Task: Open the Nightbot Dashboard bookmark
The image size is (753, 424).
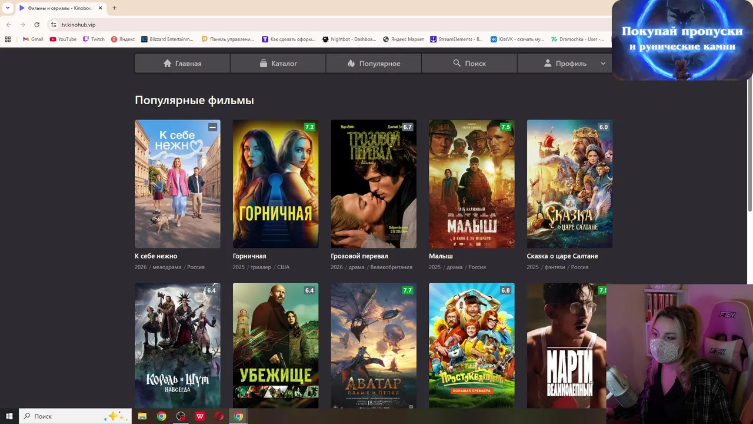Action: (349, 39)
